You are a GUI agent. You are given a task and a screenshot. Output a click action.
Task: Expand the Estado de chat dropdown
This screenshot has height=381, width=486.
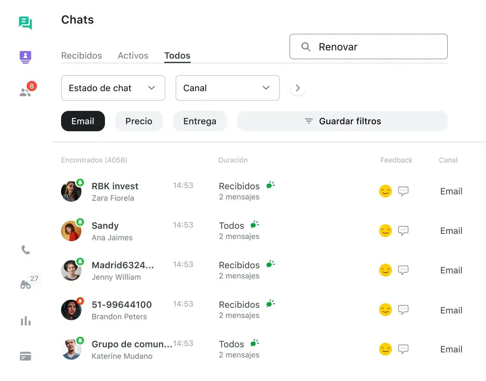(x=113, y=88)
